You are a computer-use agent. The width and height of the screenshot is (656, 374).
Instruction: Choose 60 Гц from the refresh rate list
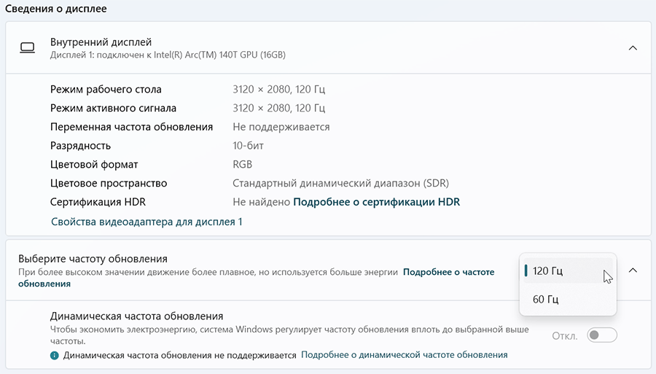click(545, 300)
